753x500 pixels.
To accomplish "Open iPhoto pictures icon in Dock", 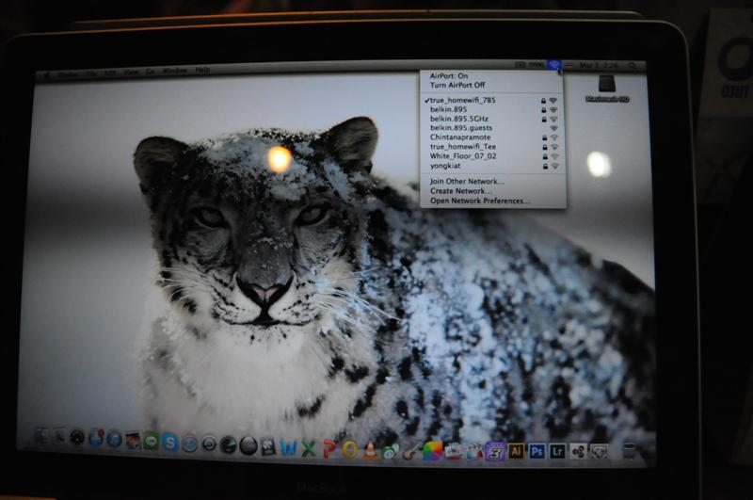I will pyautogui.click(x=133, y=440).
